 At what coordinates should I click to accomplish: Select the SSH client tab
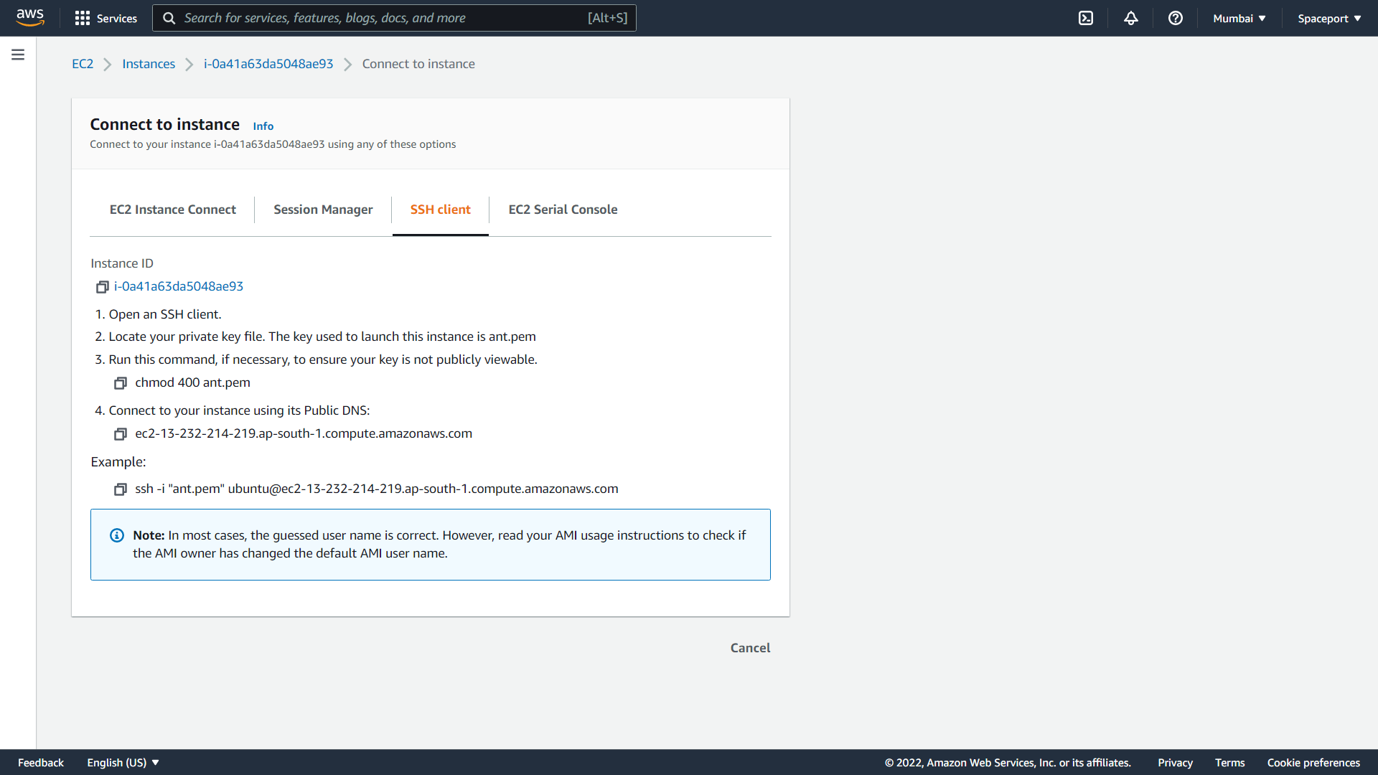click(x=440, y=210)
